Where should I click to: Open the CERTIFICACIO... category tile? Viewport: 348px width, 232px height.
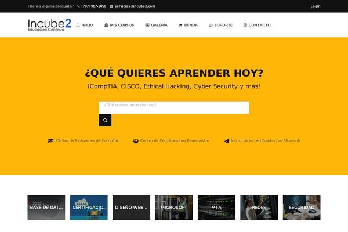(x=89, y=208)
